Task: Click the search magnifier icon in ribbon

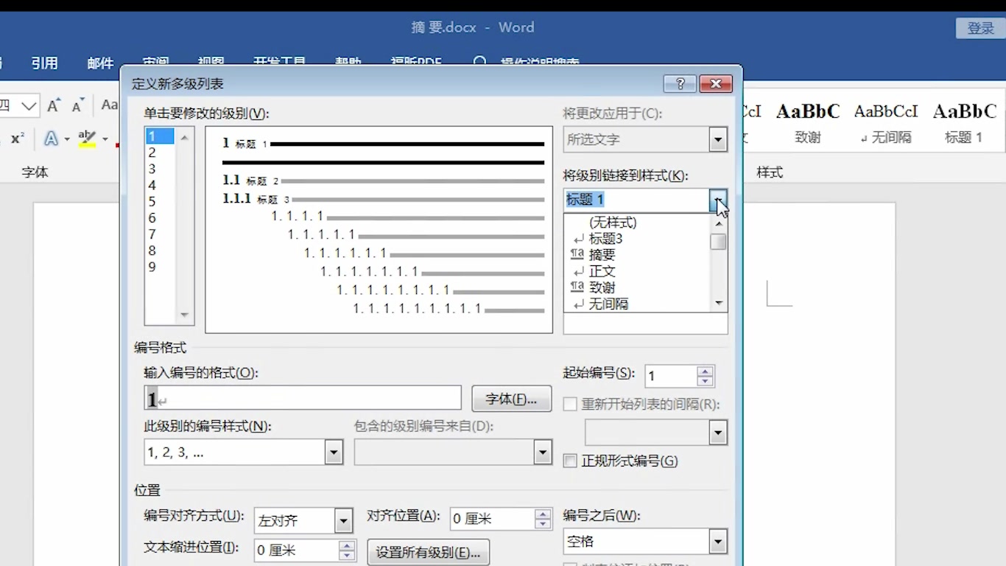Action: point(479,63)
